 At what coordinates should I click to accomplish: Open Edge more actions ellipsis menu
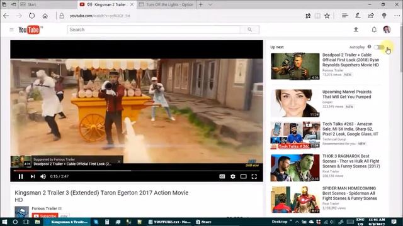397,16
